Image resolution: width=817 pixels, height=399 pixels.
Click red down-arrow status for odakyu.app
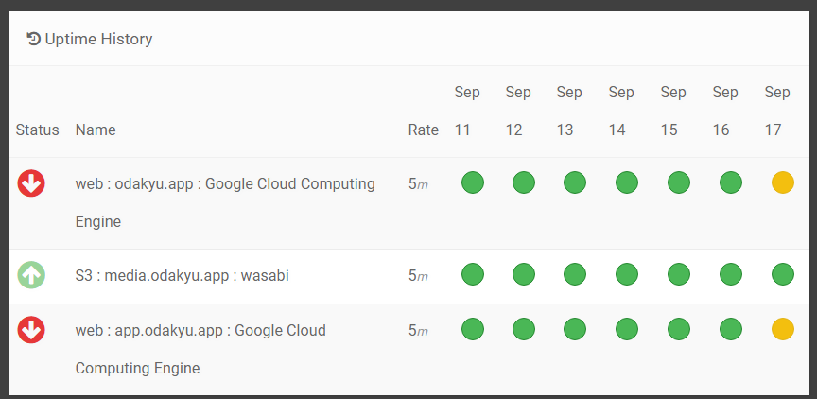click(x=31, y=183)
